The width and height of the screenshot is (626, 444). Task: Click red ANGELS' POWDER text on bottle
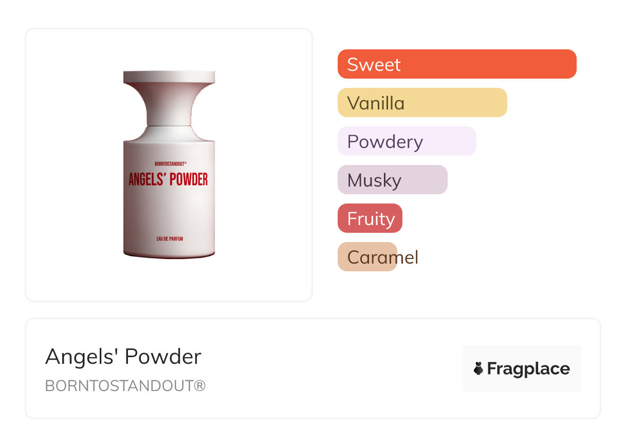coord(168,179)
